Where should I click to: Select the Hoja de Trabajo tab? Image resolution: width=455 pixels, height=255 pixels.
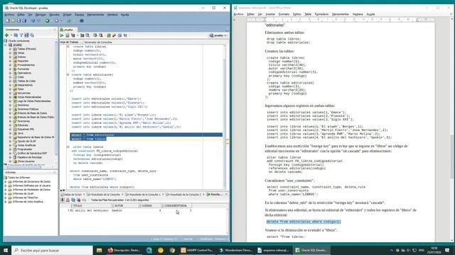(70, 42)
